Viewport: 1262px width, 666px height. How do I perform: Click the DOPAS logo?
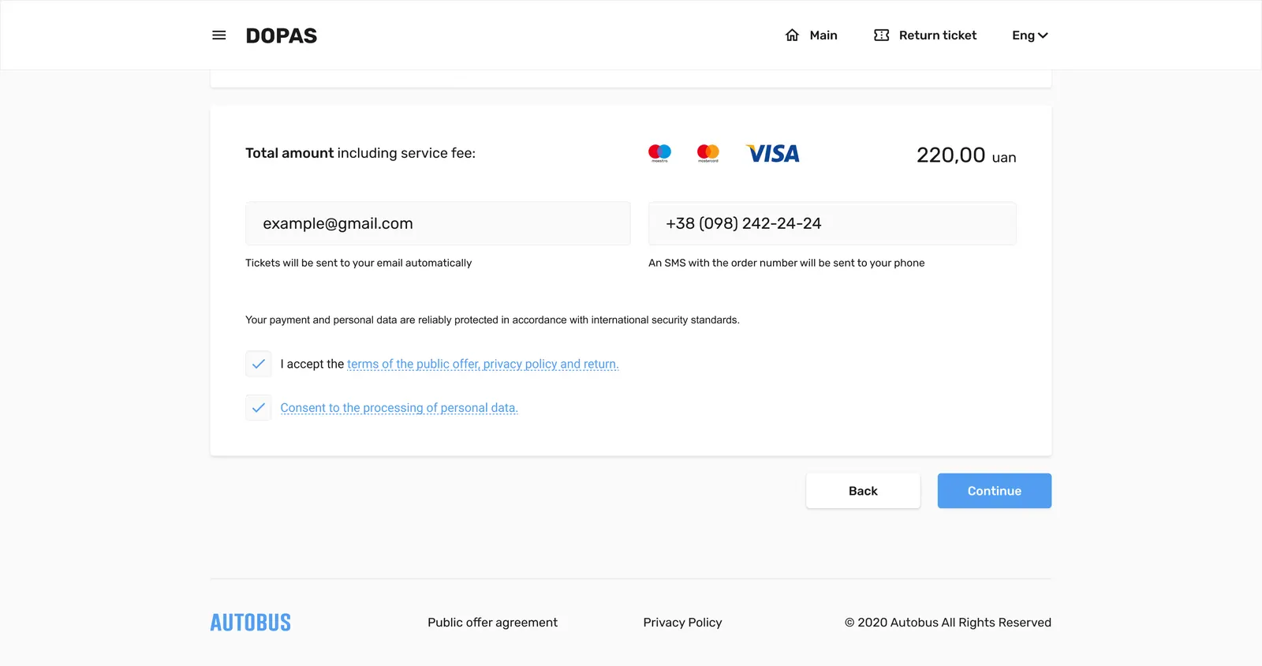click(282, 36)
